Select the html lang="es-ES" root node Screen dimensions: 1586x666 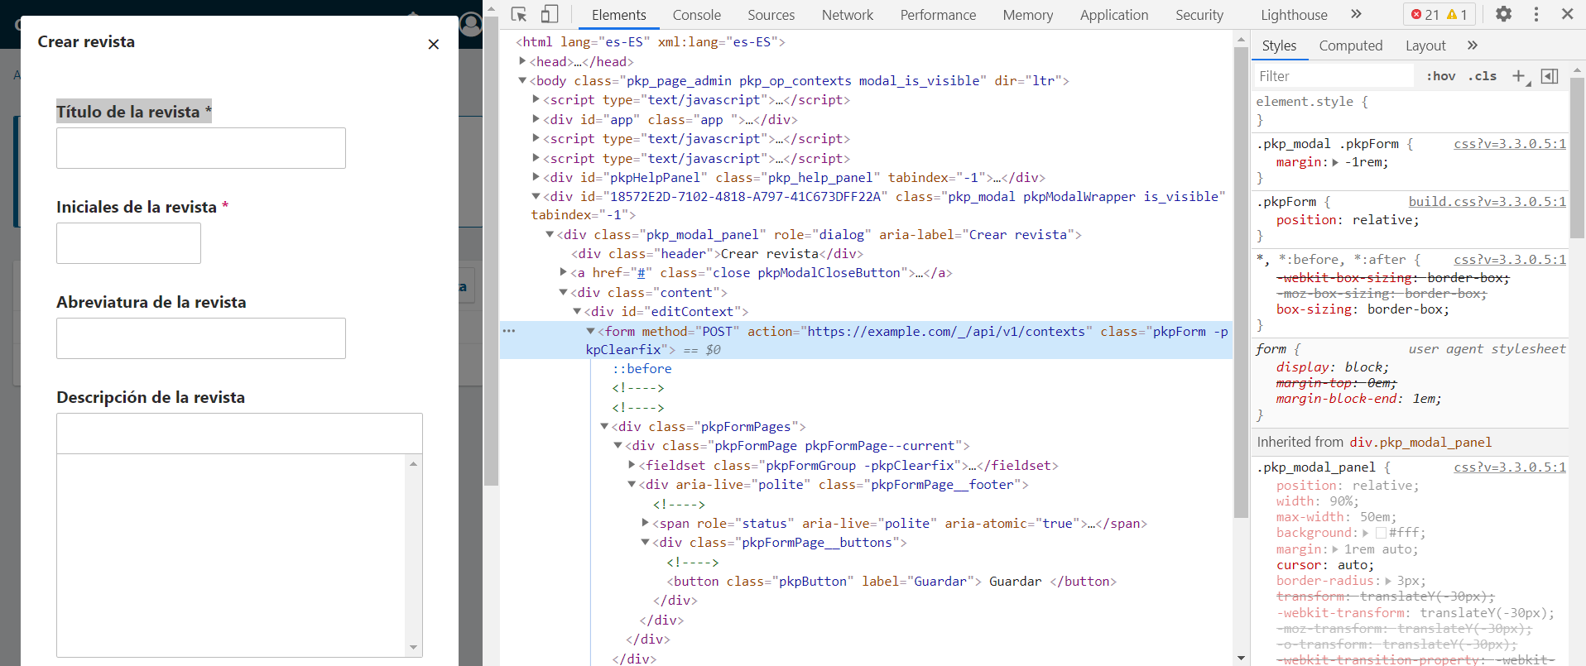tap(651, 41)
